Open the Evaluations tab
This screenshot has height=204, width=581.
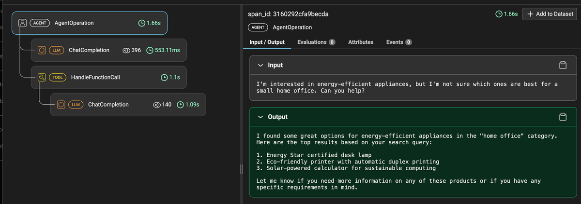click(x=316, y=42)
